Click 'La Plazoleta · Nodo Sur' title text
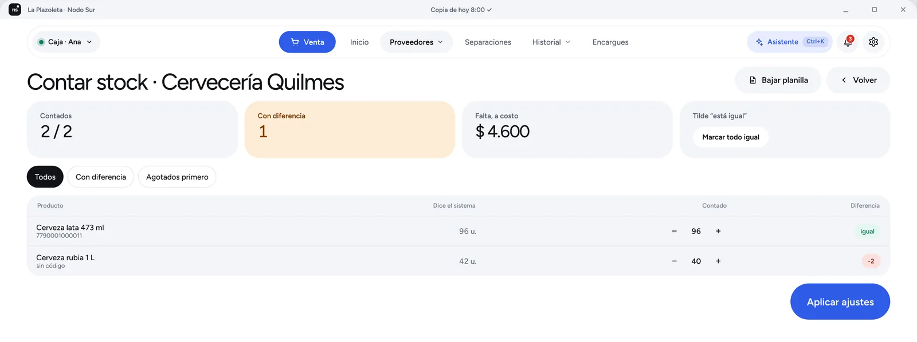Image resolution: width=917 pixels, height=342 pixels. [61, 10]
